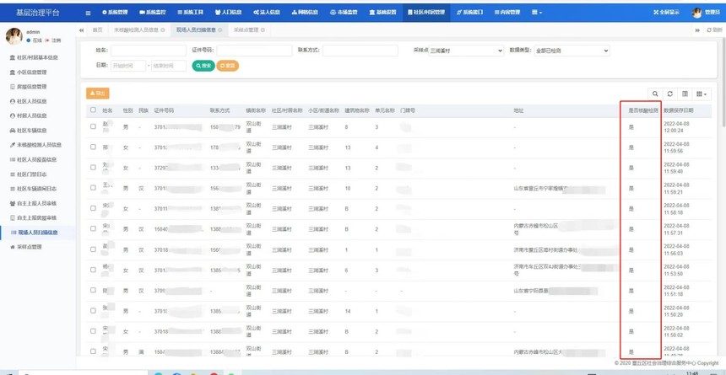The height and width of the screenshot is (375, 726).
Task: Tick the checkbox for the 12:00:24 row
Action: coord(93,126)
